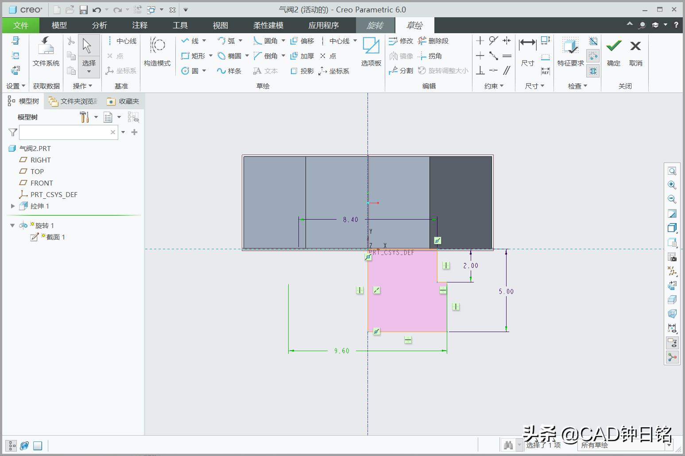Select the 矩形 rectangle sketch tool

pyautogui.click(x=195, y=56)
